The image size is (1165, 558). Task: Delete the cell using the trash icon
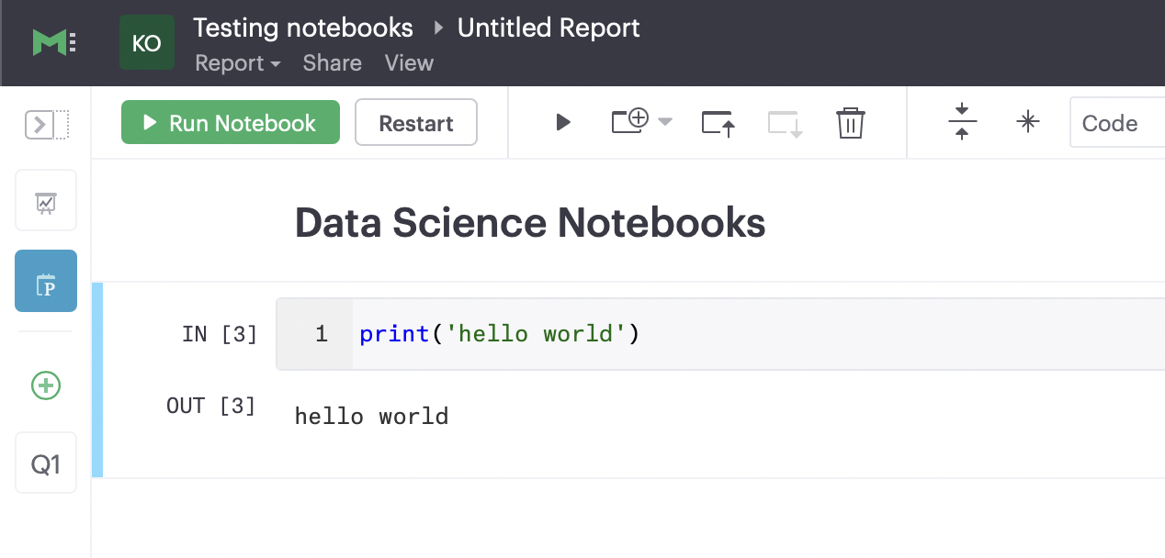point(850,122)
